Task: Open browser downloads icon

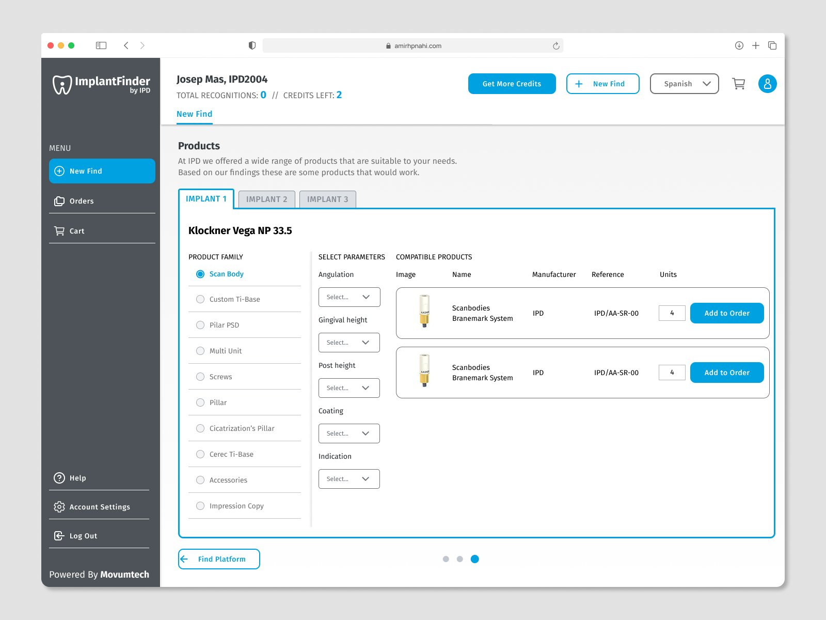Action: 739,45
